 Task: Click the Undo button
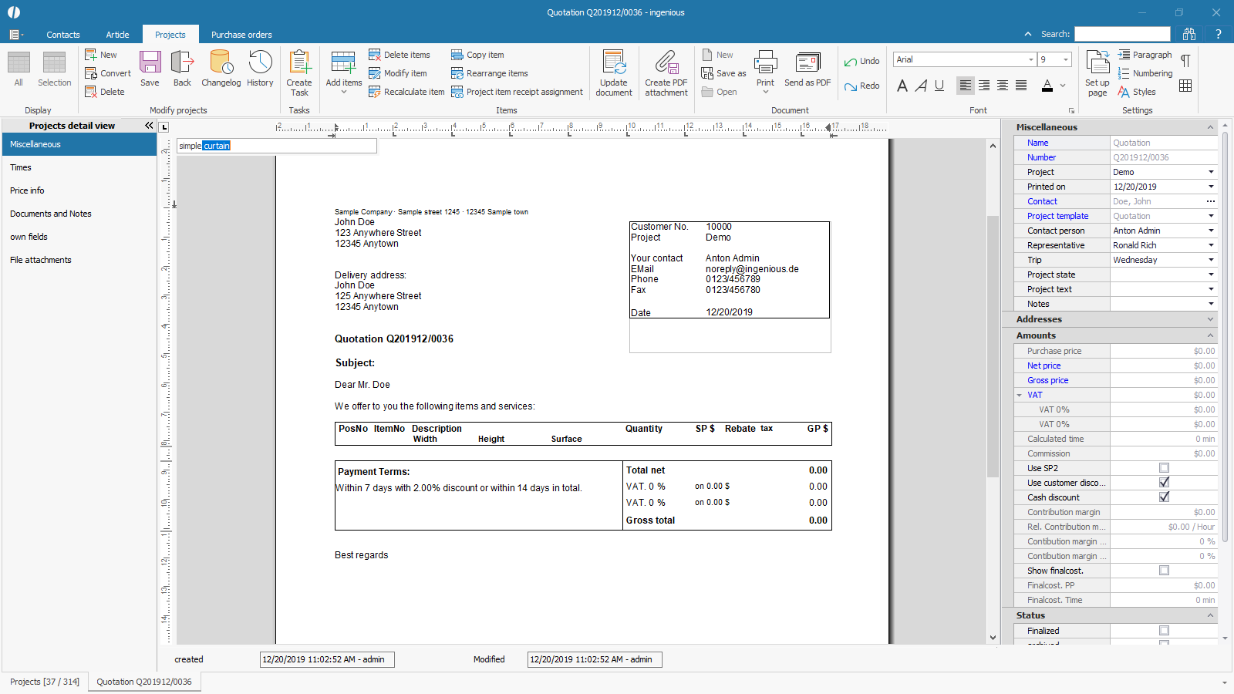tap(861, 61)
